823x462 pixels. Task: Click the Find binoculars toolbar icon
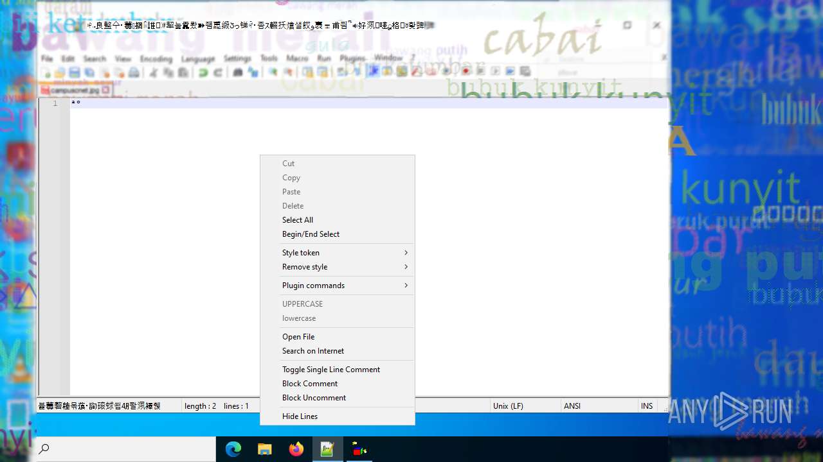click(238, 73)
